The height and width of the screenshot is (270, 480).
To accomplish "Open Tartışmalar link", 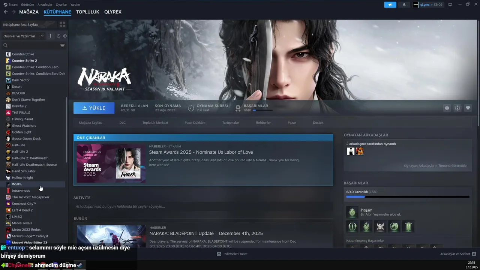I will 231,123.
